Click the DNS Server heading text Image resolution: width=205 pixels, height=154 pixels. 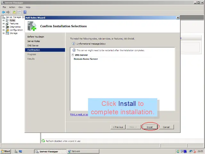(81, 55)
